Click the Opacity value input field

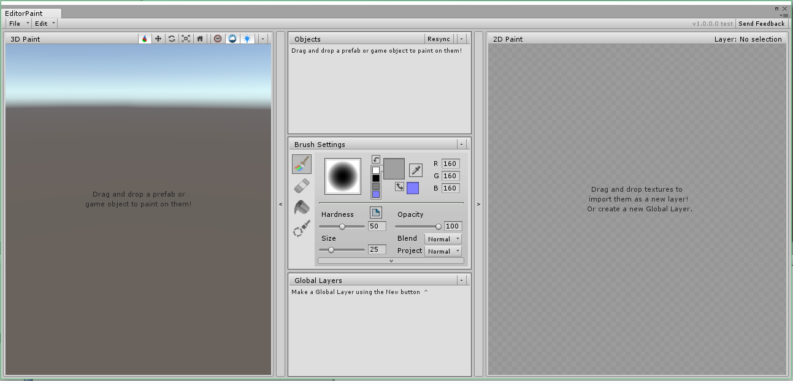pyautogui.click(x=453, y=226)
